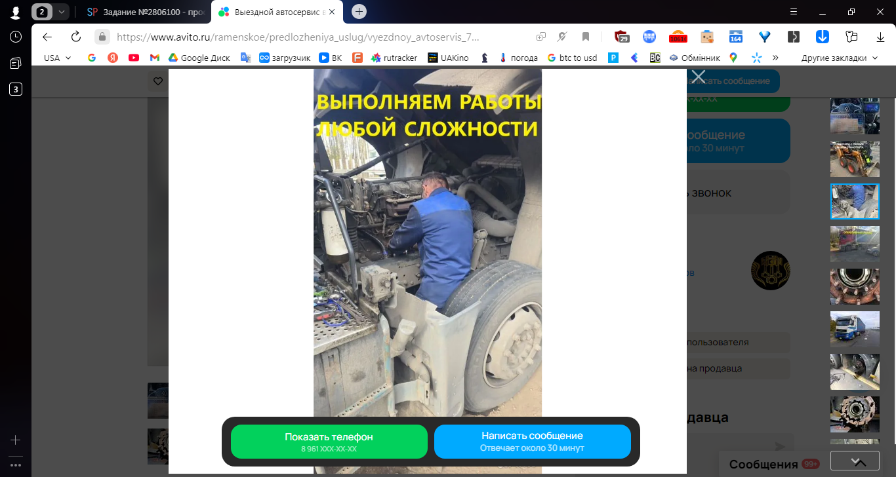Reload the page

click(x=76, y=37)
